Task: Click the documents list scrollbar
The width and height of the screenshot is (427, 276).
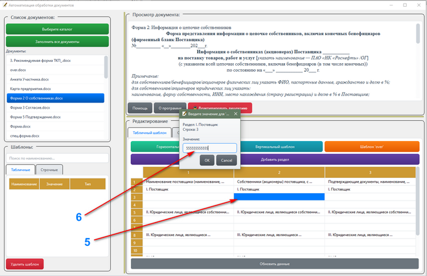Action: [x=106, y=67]
